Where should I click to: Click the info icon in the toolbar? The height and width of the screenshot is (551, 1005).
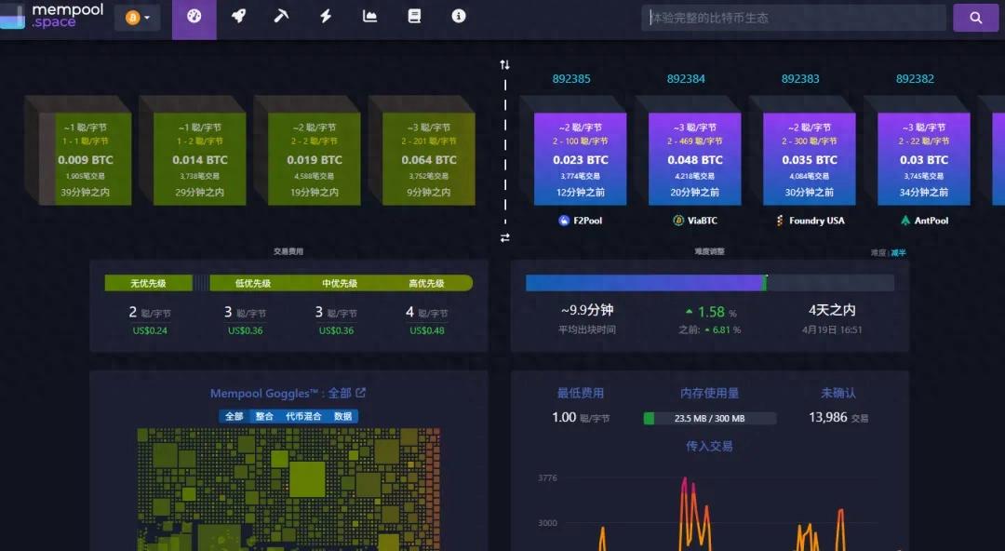click(x=459, y=16)
